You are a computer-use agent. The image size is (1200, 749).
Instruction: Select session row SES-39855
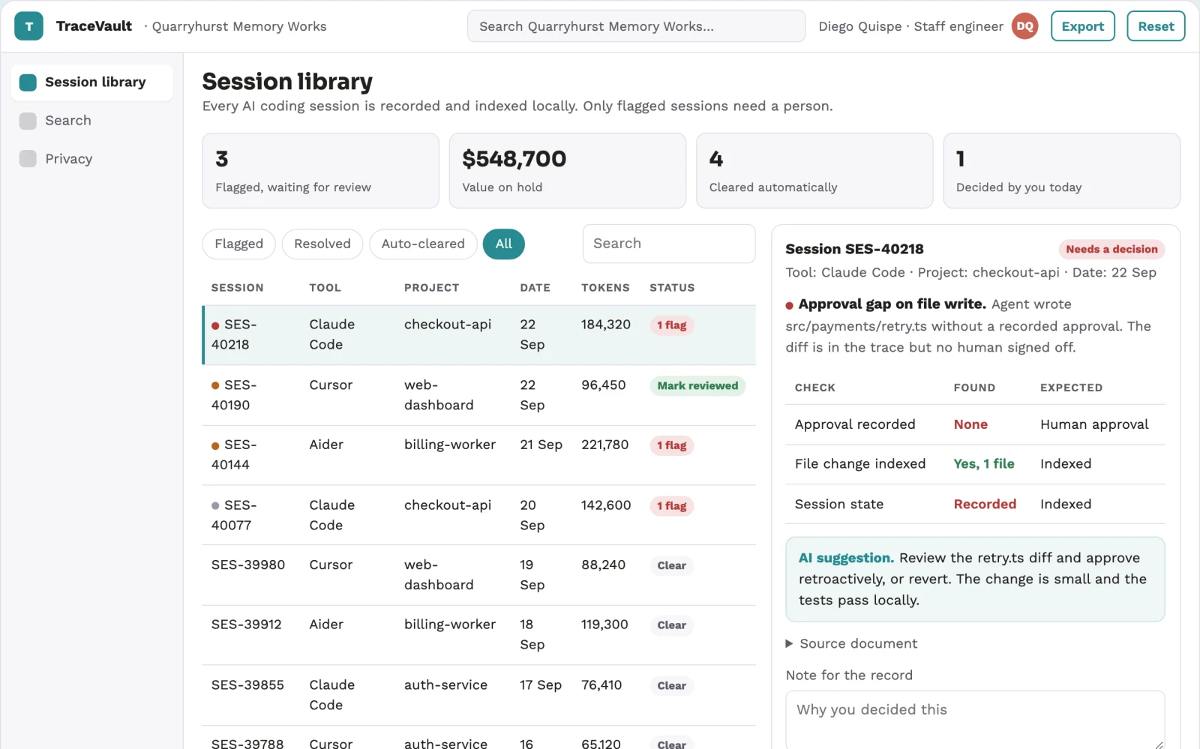[479, 695]
